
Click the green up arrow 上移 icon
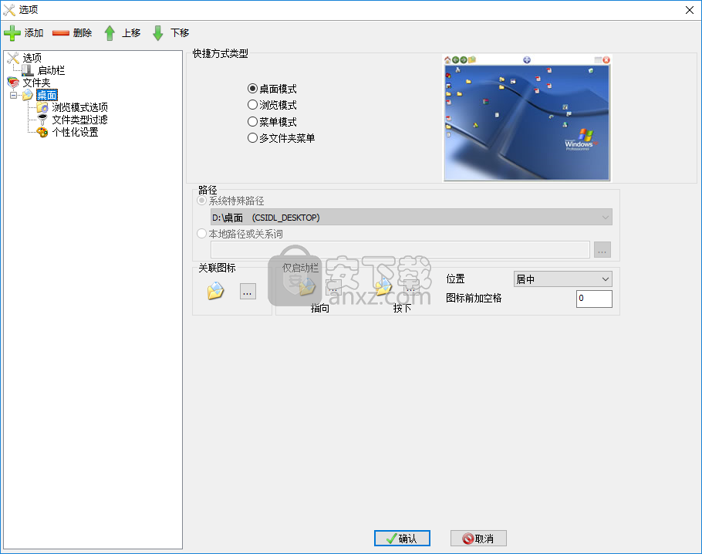tap(110, 32)
